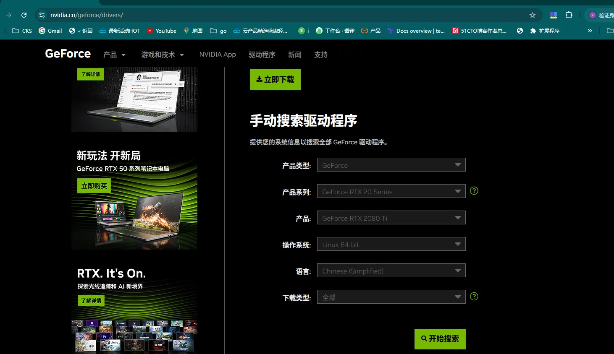Open the 扩展程序 bookmark
The width and height of the screenshot is (614, 354).
coord(545,31)
